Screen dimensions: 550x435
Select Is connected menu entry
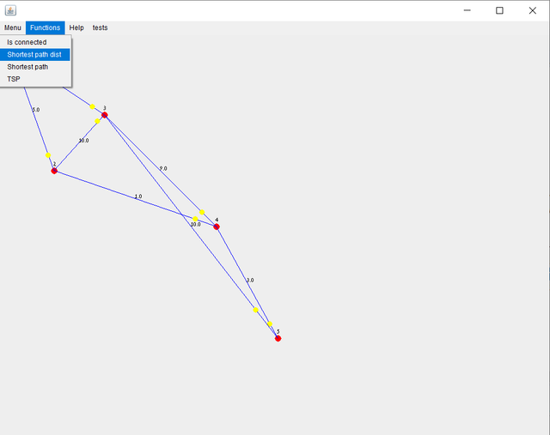(x=35, y=42)
